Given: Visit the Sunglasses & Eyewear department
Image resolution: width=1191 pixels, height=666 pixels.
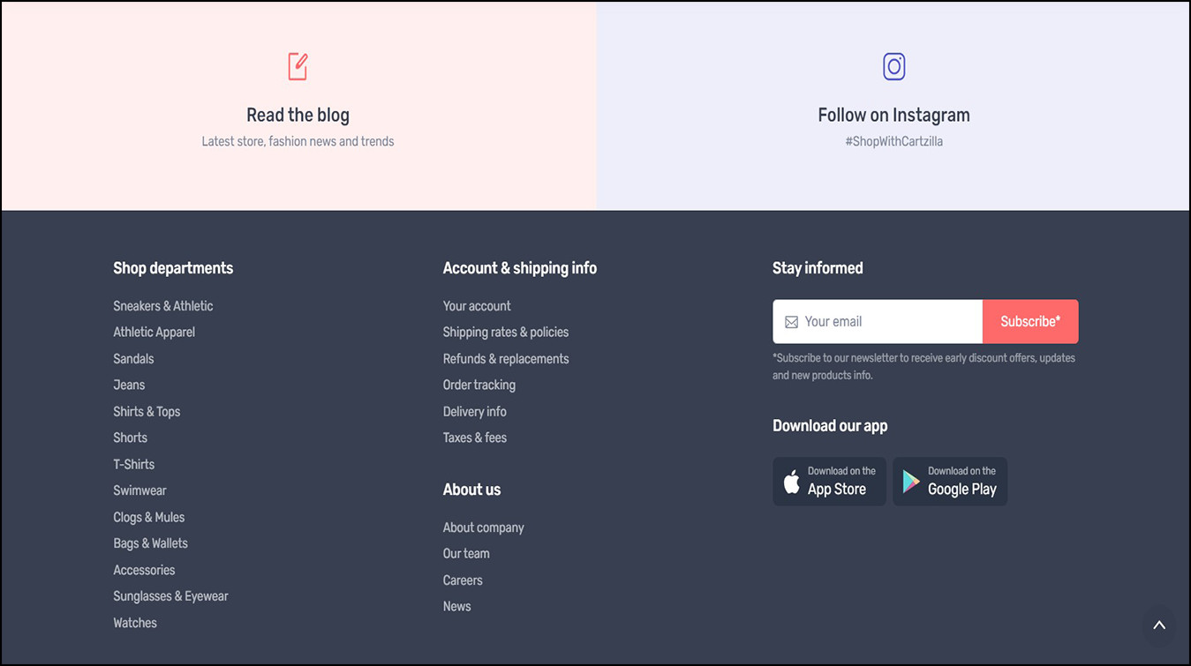Looking at the screenshot, I should [170, 596].
